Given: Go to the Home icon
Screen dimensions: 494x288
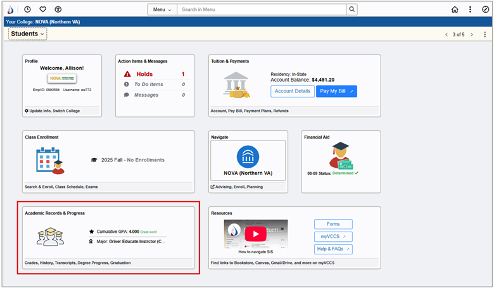Looking at the screenshot, I should 455,9.
